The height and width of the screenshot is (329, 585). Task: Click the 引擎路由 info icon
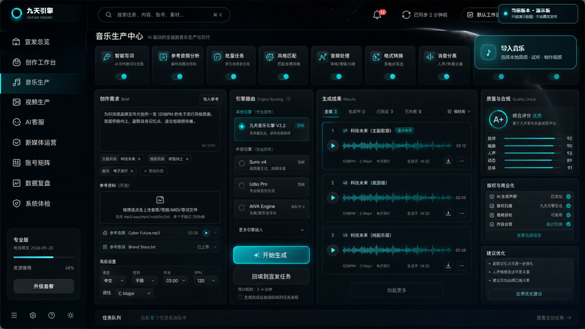288,99
